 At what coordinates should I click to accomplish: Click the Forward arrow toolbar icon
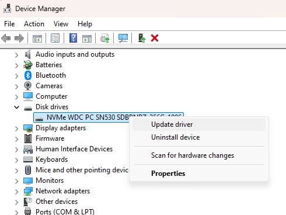coord(19,38)
